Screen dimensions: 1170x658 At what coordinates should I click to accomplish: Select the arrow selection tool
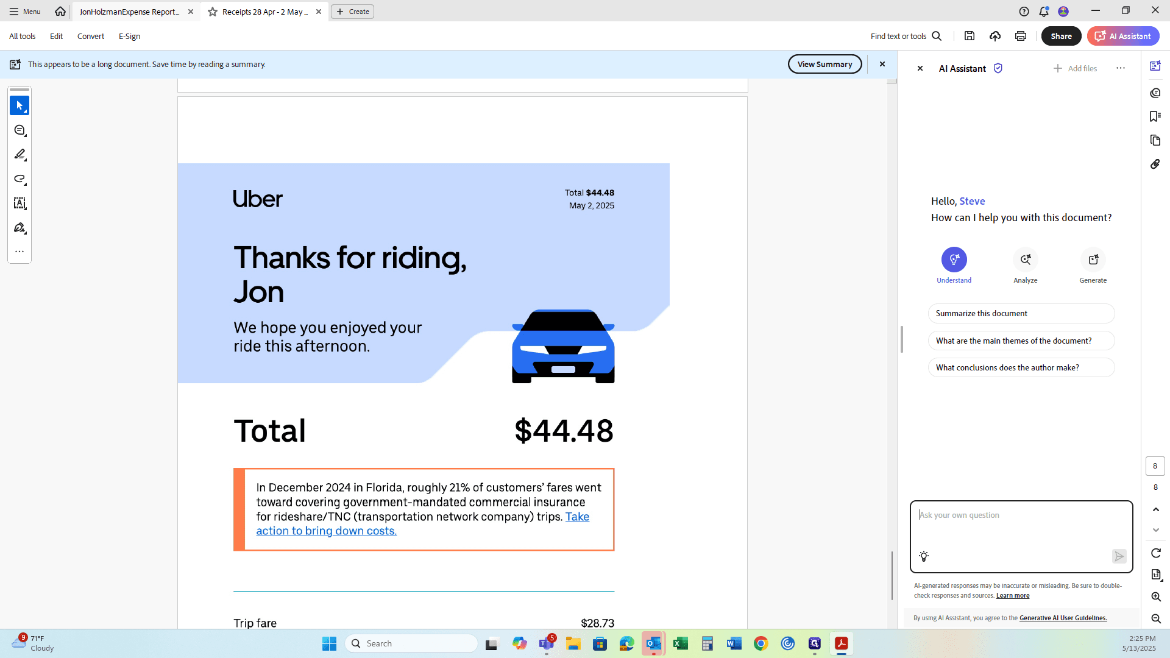(19, 106)
